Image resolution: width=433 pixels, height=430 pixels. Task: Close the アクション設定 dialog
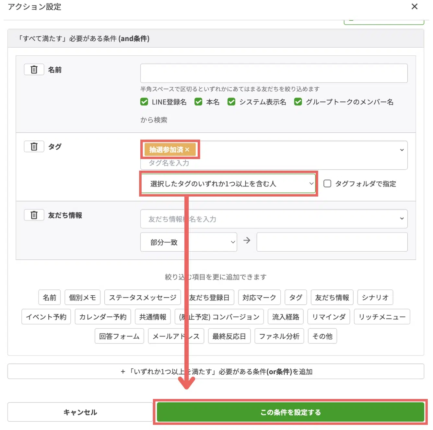tap(415, 6)
